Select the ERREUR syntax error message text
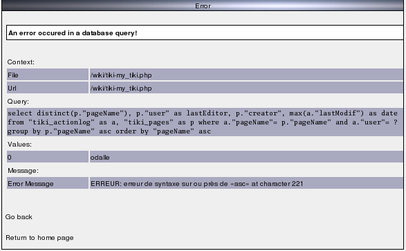 coord(197,184)
